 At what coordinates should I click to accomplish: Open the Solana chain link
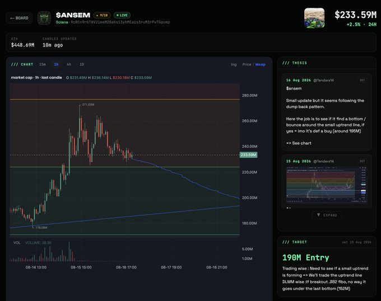[x=62, y=22]
